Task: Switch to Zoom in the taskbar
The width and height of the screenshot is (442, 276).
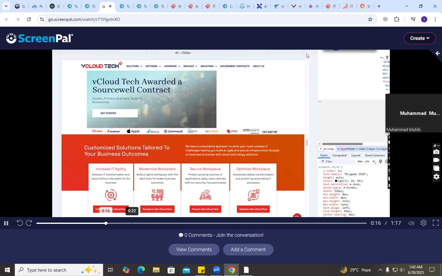Action: [x=216, y=270]
